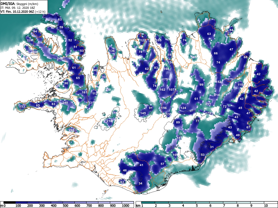
Task: Select the map value '77'
Action: (x=197, y=121)
